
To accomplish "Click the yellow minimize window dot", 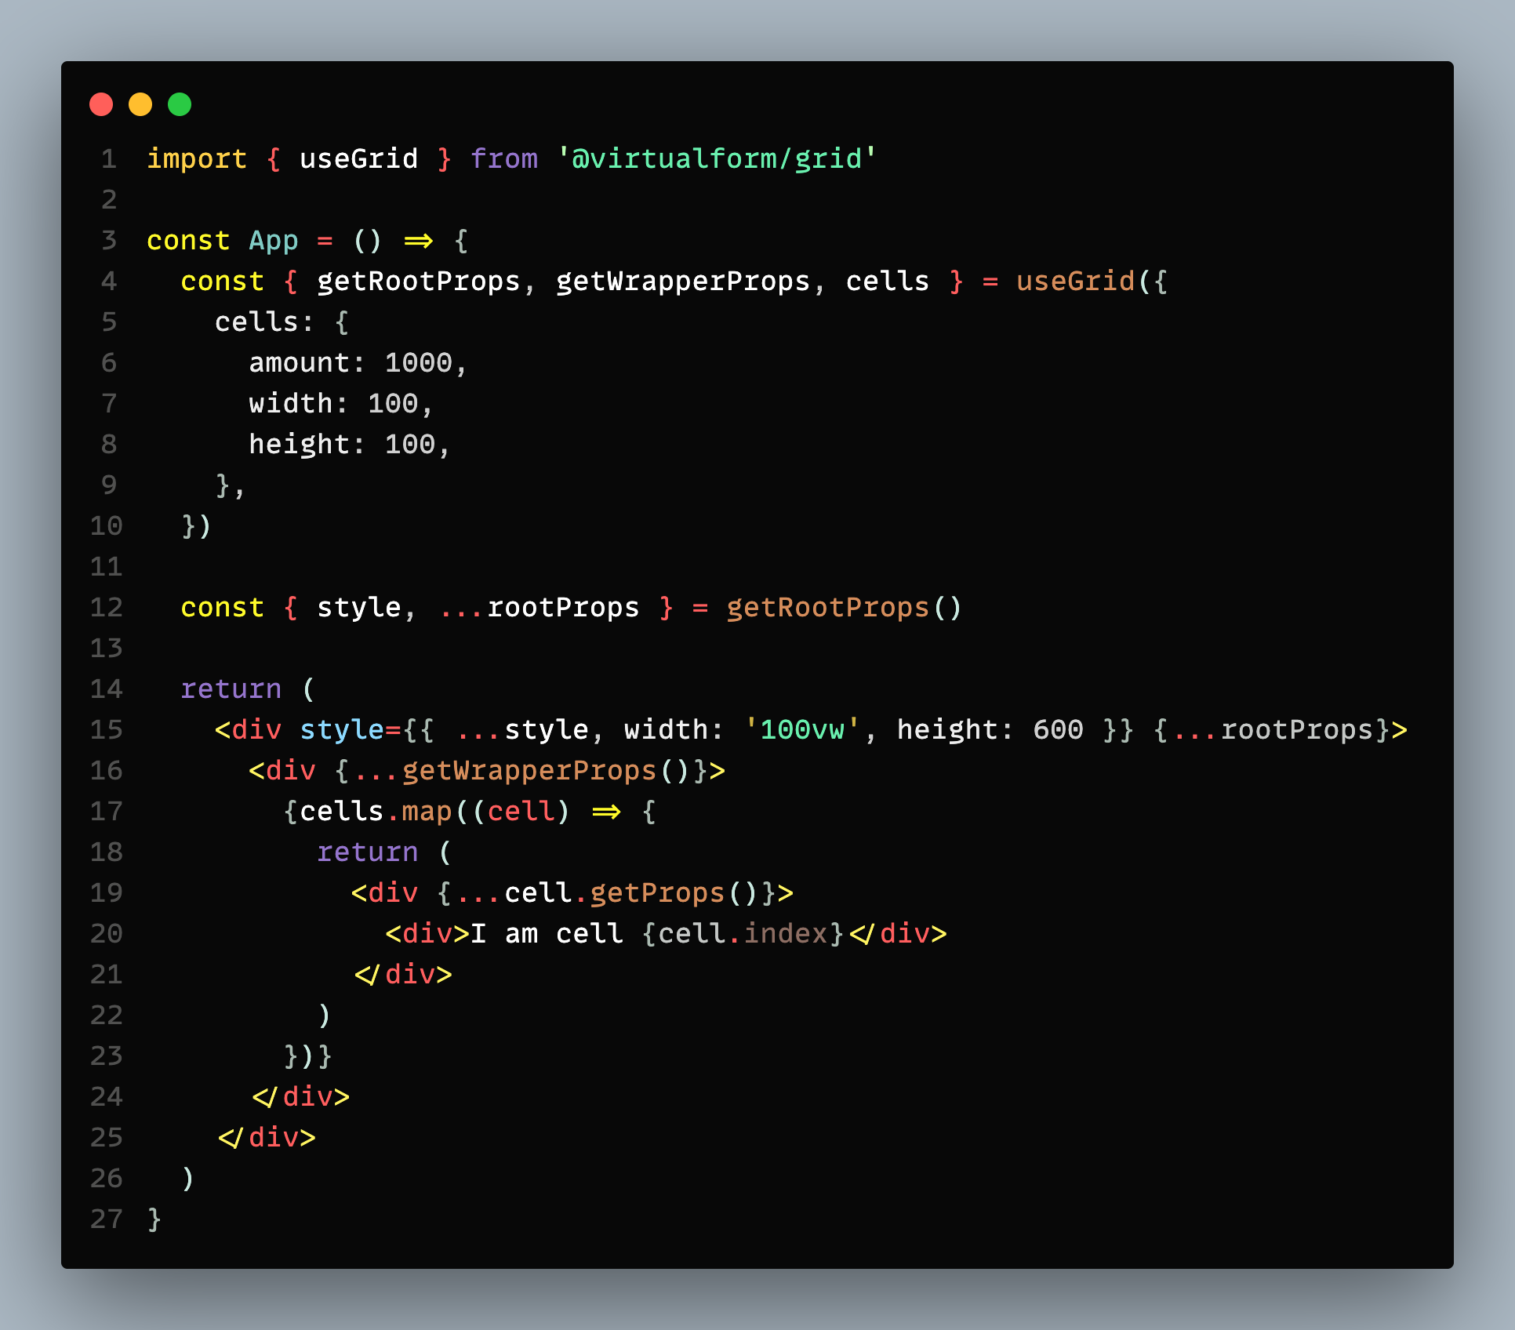I will (140, 104).
